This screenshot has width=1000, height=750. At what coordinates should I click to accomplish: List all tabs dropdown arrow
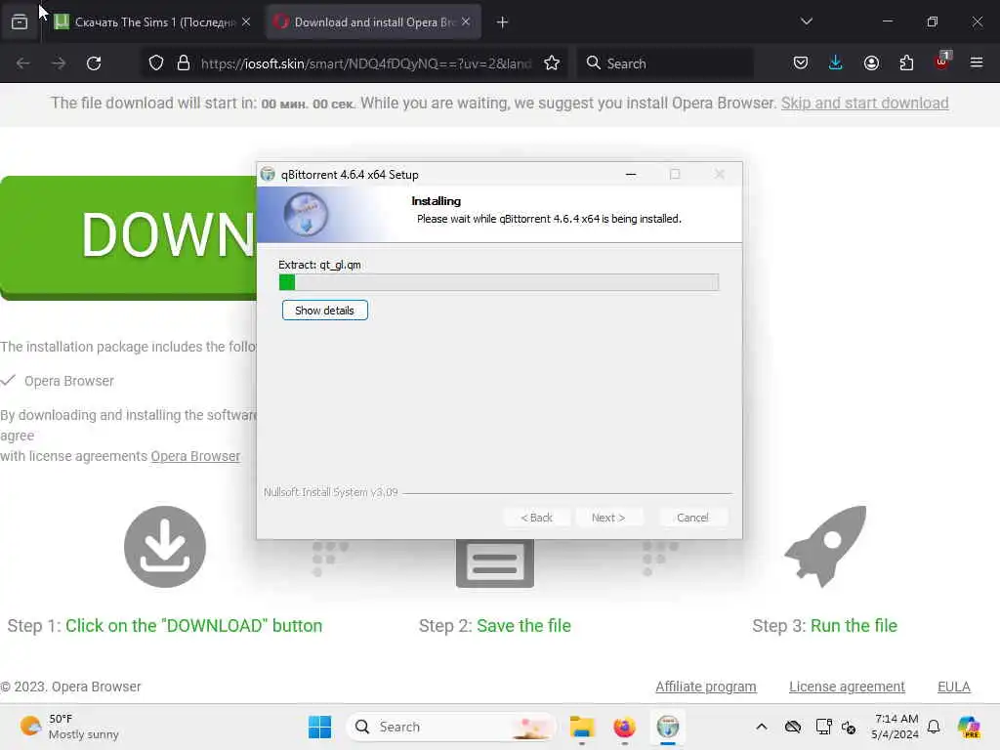[806, 21]
